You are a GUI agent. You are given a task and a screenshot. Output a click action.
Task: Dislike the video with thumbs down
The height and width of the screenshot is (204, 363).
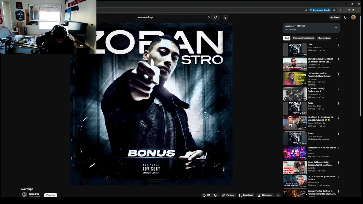coord(216,195)
